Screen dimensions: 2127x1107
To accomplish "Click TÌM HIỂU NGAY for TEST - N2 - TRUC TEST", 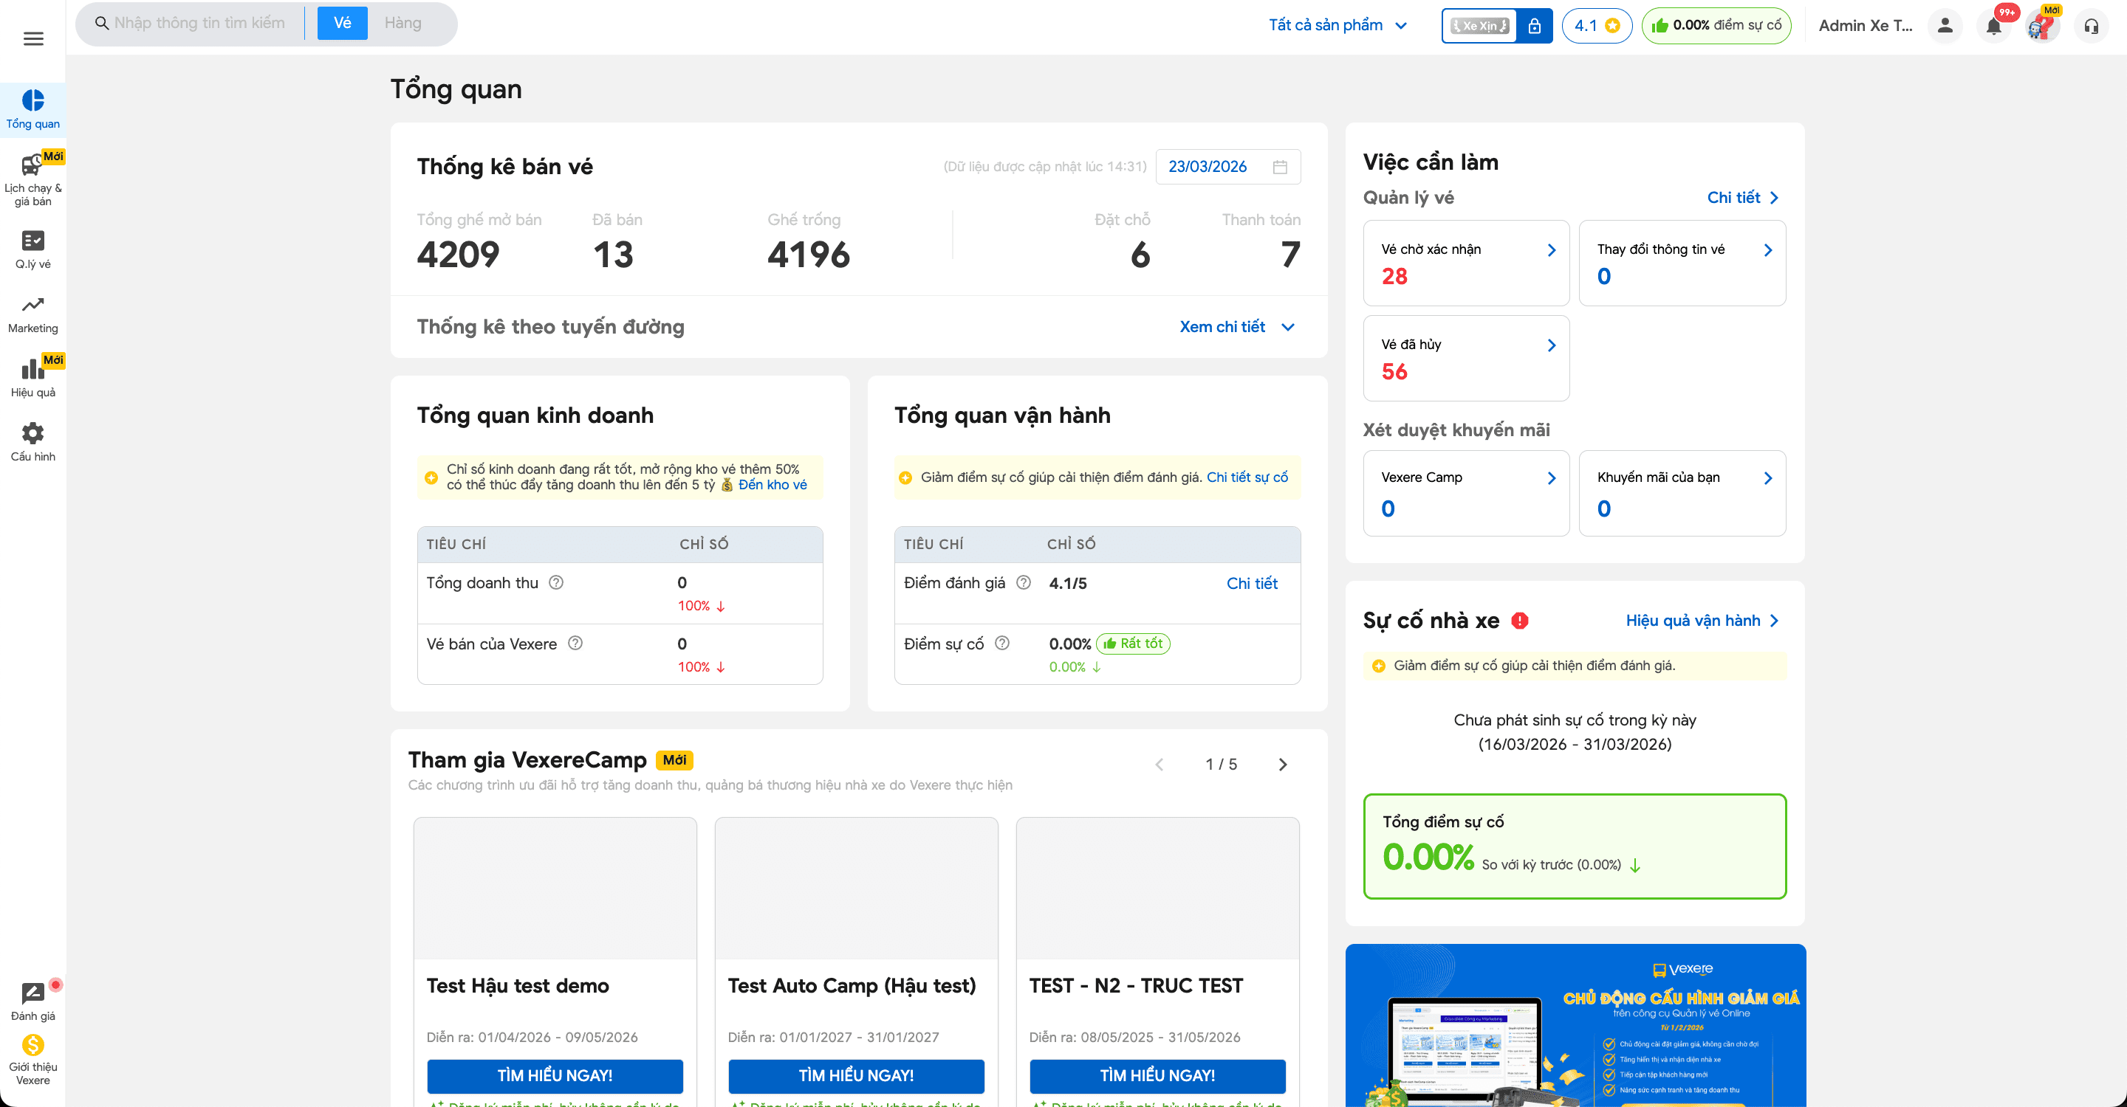I will click(1157, 1076).
